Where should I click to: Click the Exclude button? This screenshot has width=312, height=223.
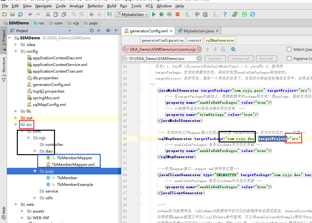(266, 59)
